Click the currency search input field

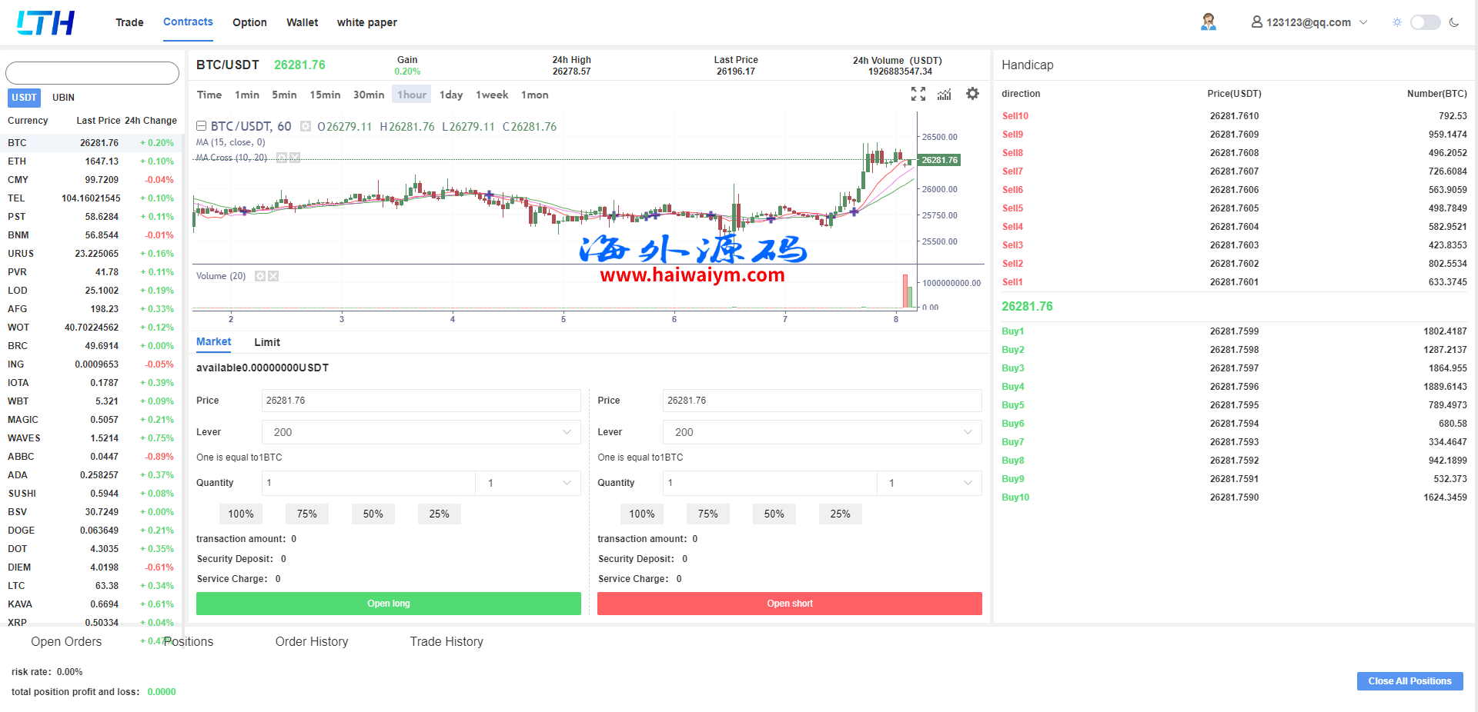(x=92, y=73)
